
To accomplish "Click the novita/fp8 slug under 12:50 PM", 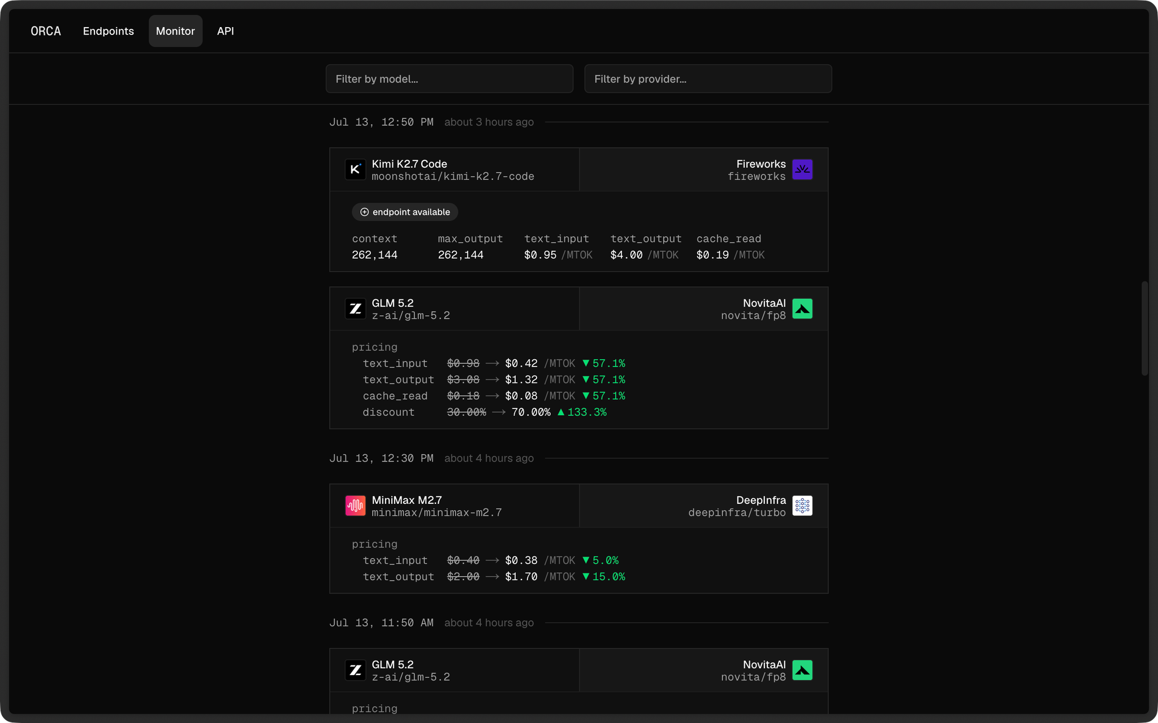I will coord(753,316).
